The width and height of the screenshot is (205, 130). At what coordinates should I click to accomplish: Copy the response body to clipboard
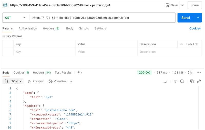192,81
